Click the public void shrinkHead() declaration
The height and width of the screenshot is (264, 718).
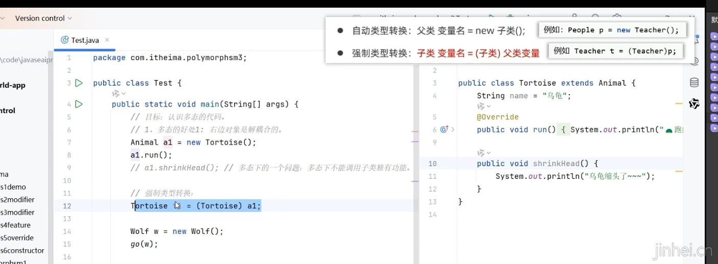pos(537,164)
